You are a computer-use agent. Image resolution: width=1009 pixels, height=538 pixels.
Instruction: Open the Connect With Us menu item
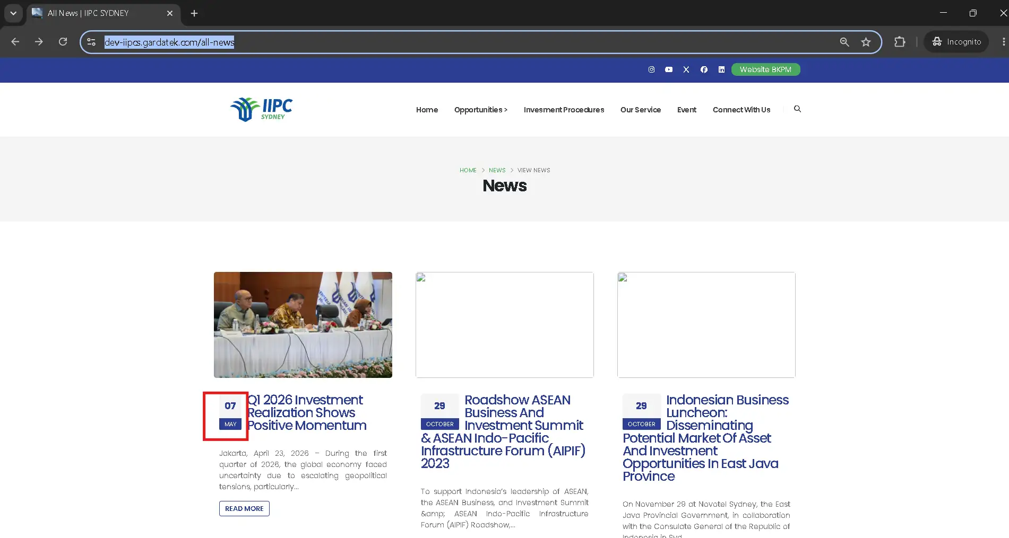click(x=741, y=110)
